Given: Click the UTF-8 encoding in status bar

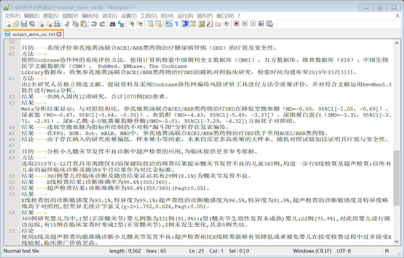Looking at the screenshot, I should 344,251.
